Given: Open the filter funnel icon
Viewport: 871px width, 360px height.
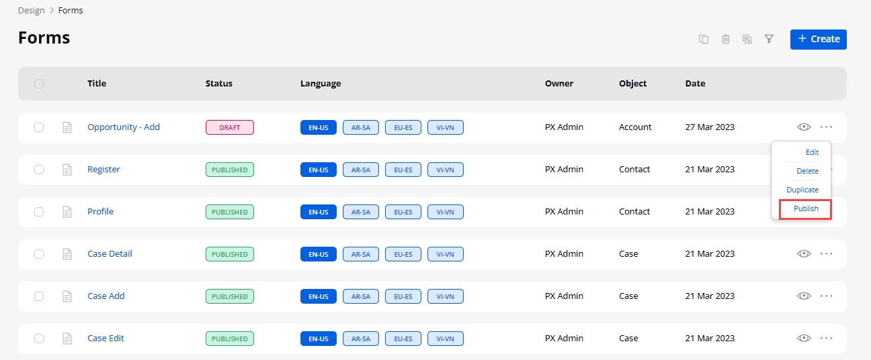Looking at the screenshot, I should [x=769, y=39].
